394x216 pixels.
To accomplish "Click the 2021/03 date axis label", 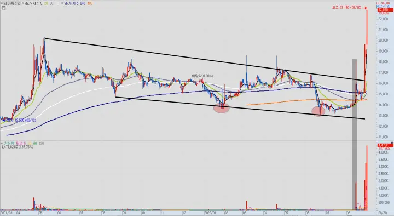I will [x=6, y=213].
